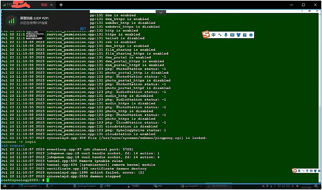Open a new remote session tab

[x=61, y=5]
